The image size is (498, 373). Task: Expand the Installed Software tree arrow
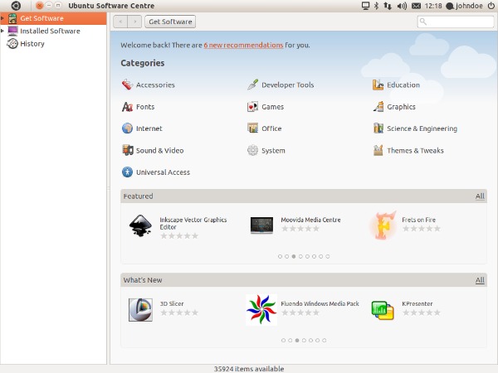[x=2, y=31]
